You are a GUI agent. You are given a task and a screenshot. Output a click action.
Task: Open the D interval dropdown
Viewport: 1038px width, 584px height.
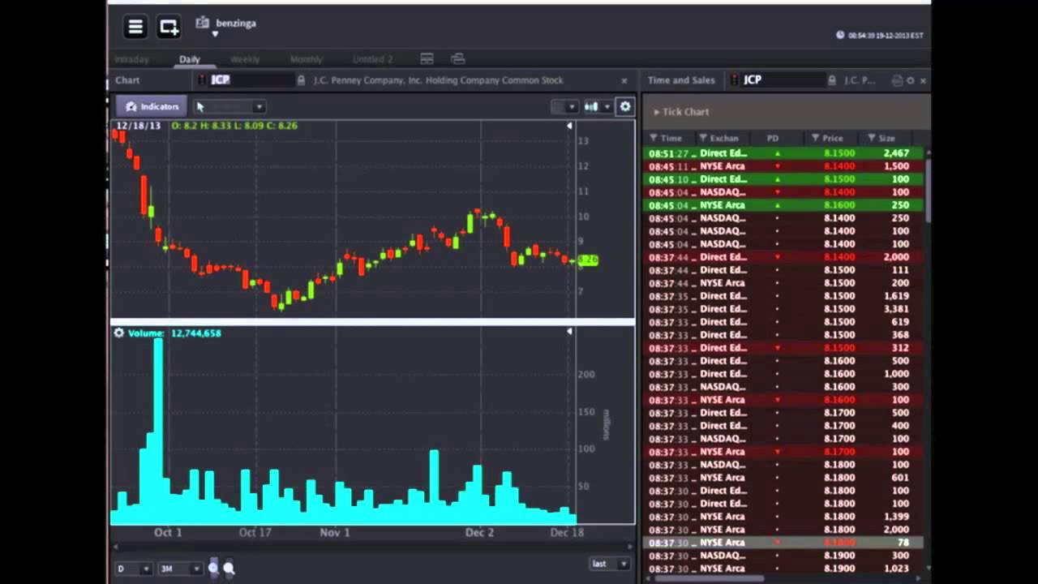click(x=134, y=569)
